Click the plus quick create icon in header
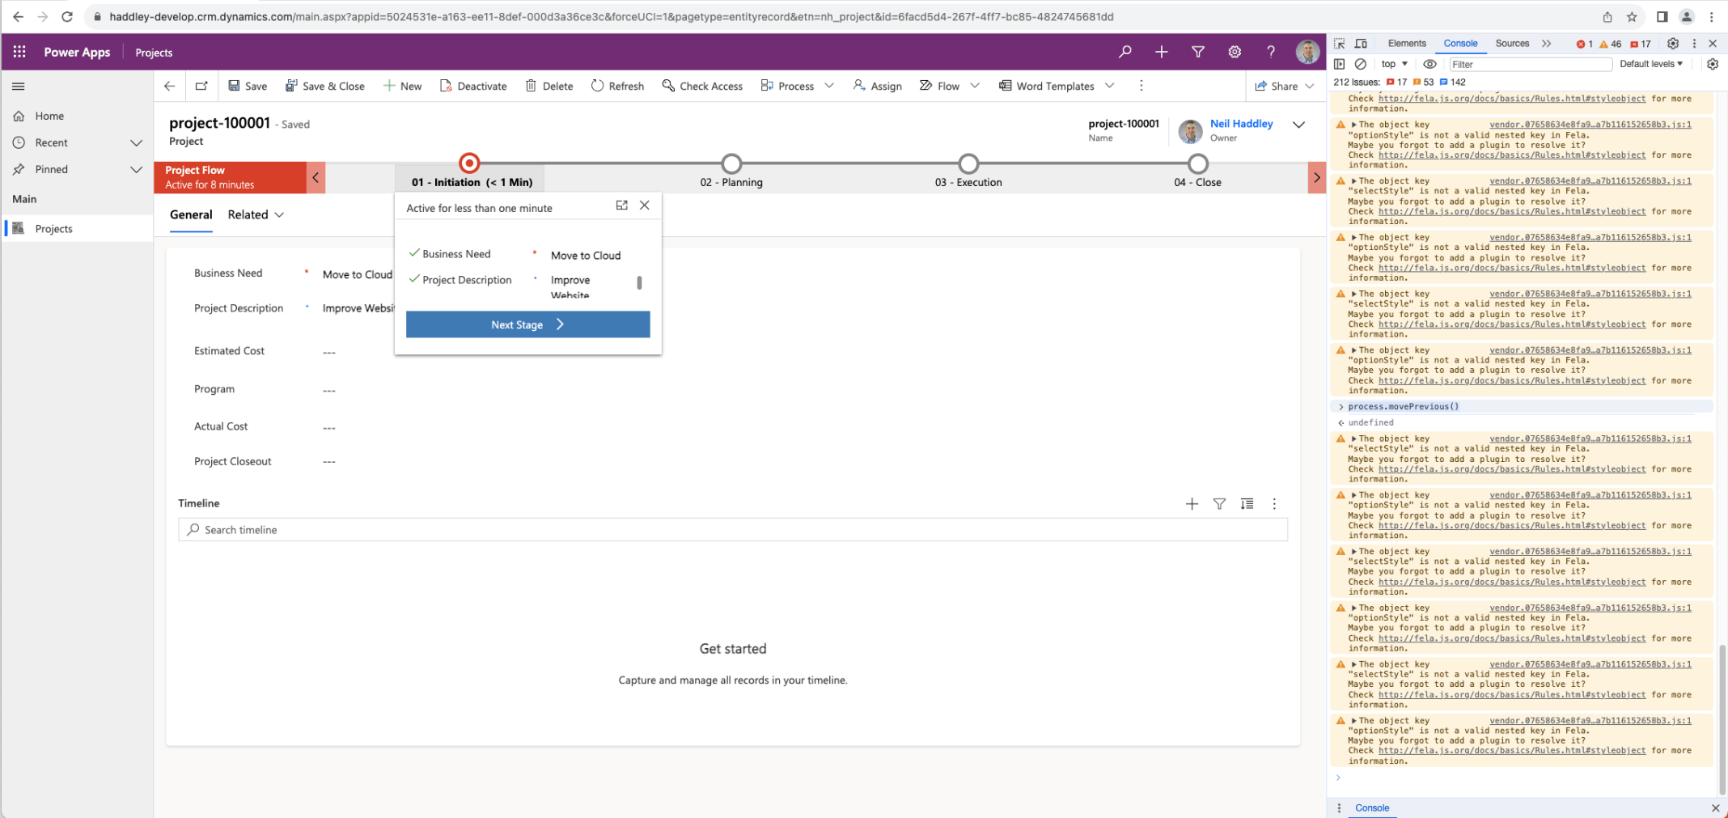 pyautogui.click(x=1161, y=52)
